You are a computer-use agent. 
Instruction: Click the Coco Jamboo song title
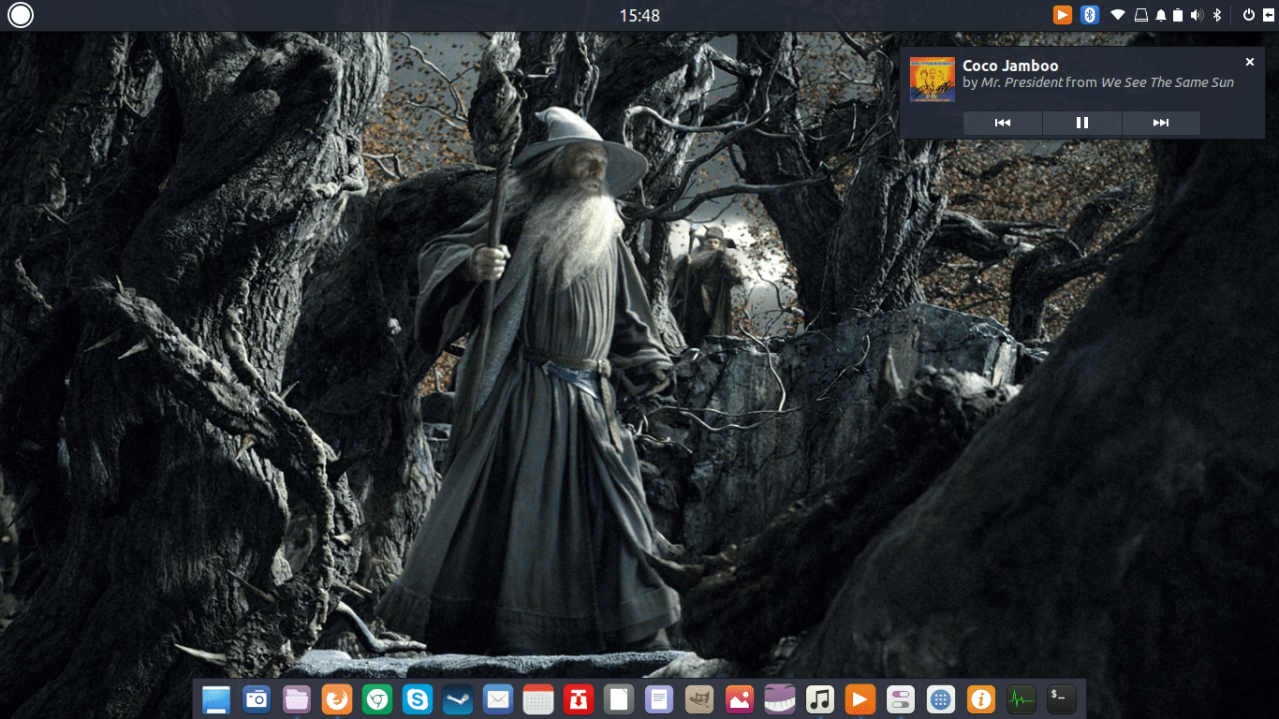click(1010, 66)
